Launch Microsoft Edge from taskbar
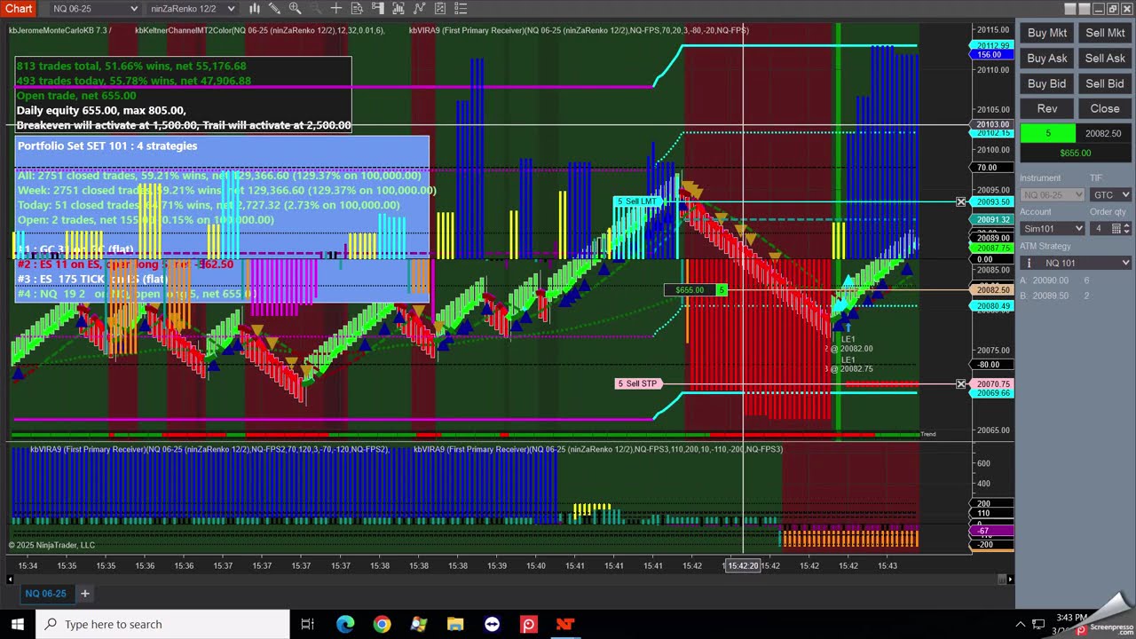Viewport: 1136px width, 639px height. pyautogui.click(x=345, y=624)
